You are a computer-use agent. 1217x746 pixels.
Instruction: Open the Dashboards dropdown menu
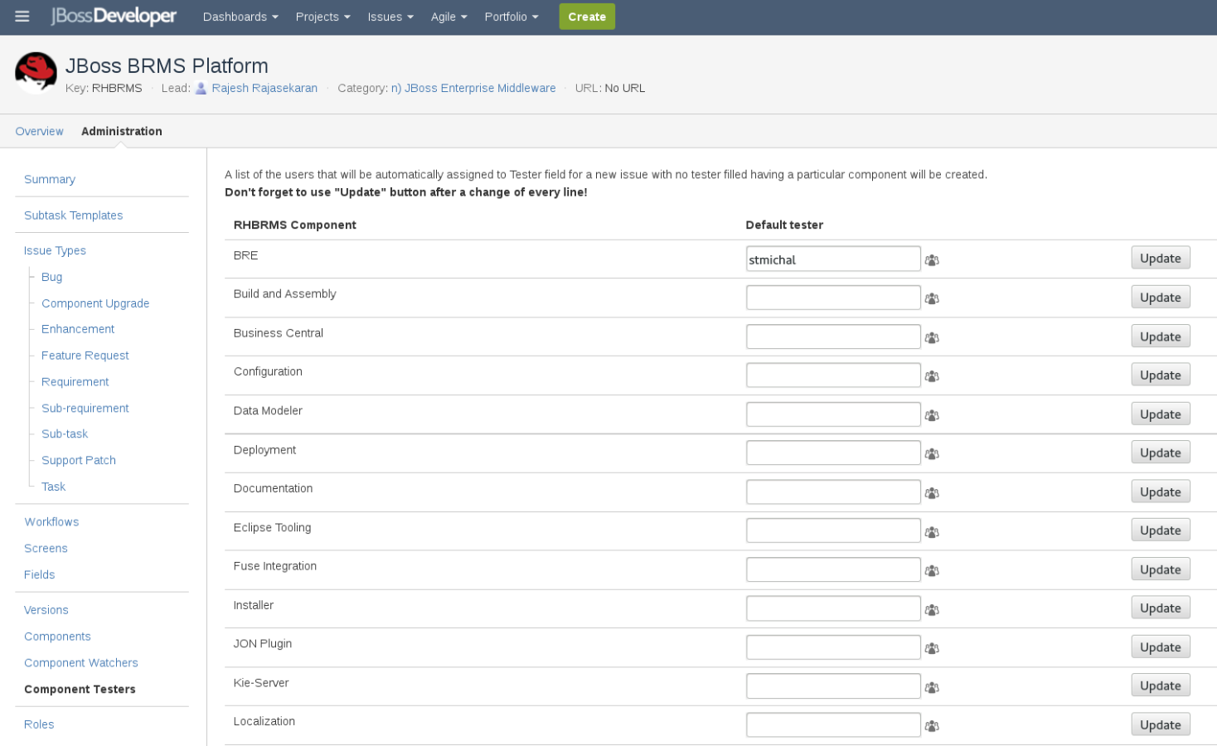[240, 16]
